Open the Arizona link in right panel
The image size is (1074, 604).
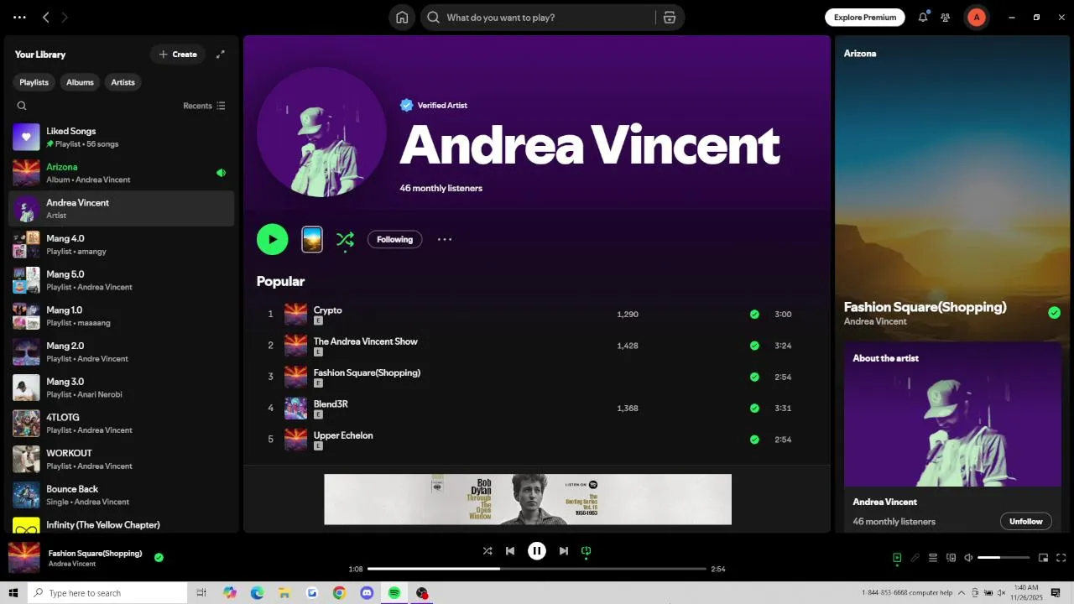click(860, 54)
